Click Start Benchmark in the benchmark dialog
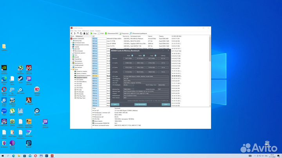The width and height of the screenshot is (282, 158). [x=141, y=105]
